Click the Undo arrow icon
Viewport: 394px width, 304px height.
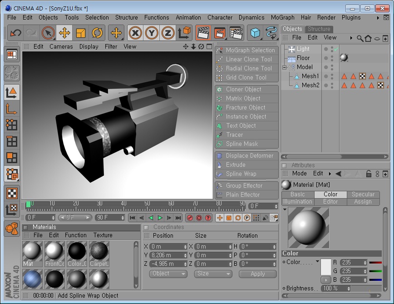[x=15, y=33]
